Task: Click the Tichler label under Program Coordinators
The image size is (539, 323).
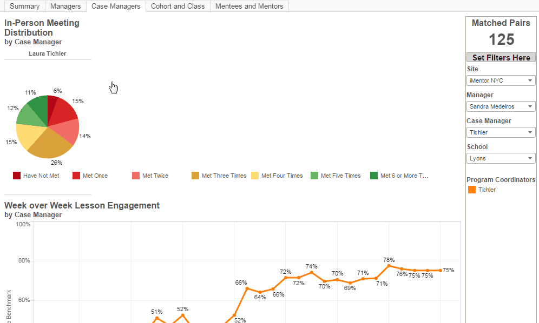Action: click(487, 190)
